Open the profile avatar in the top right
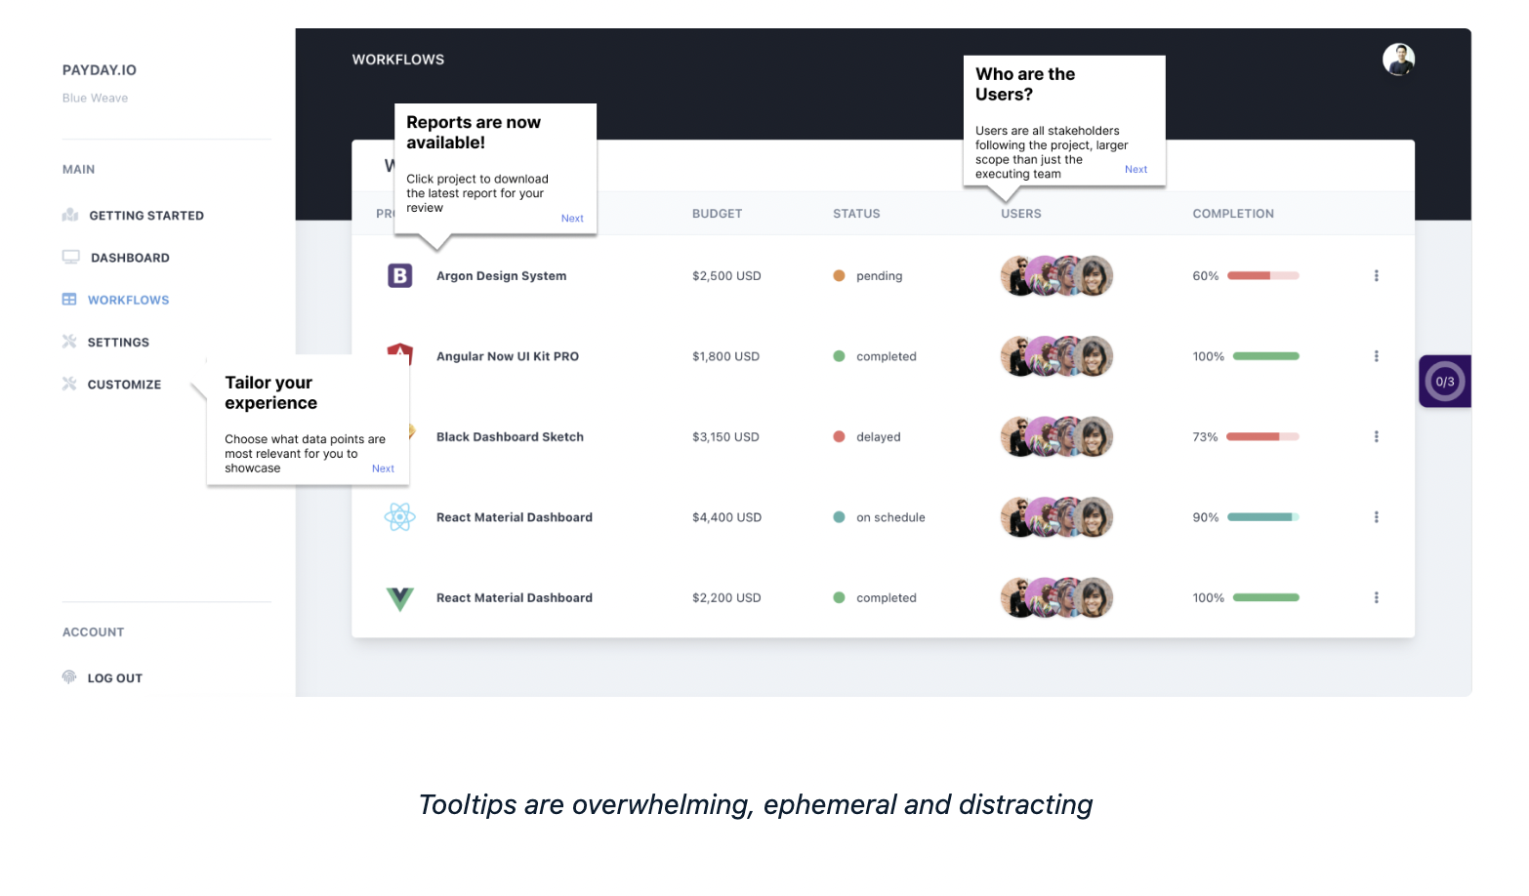Viewport: 1529px width, 896px height. tap(1398, 60)
